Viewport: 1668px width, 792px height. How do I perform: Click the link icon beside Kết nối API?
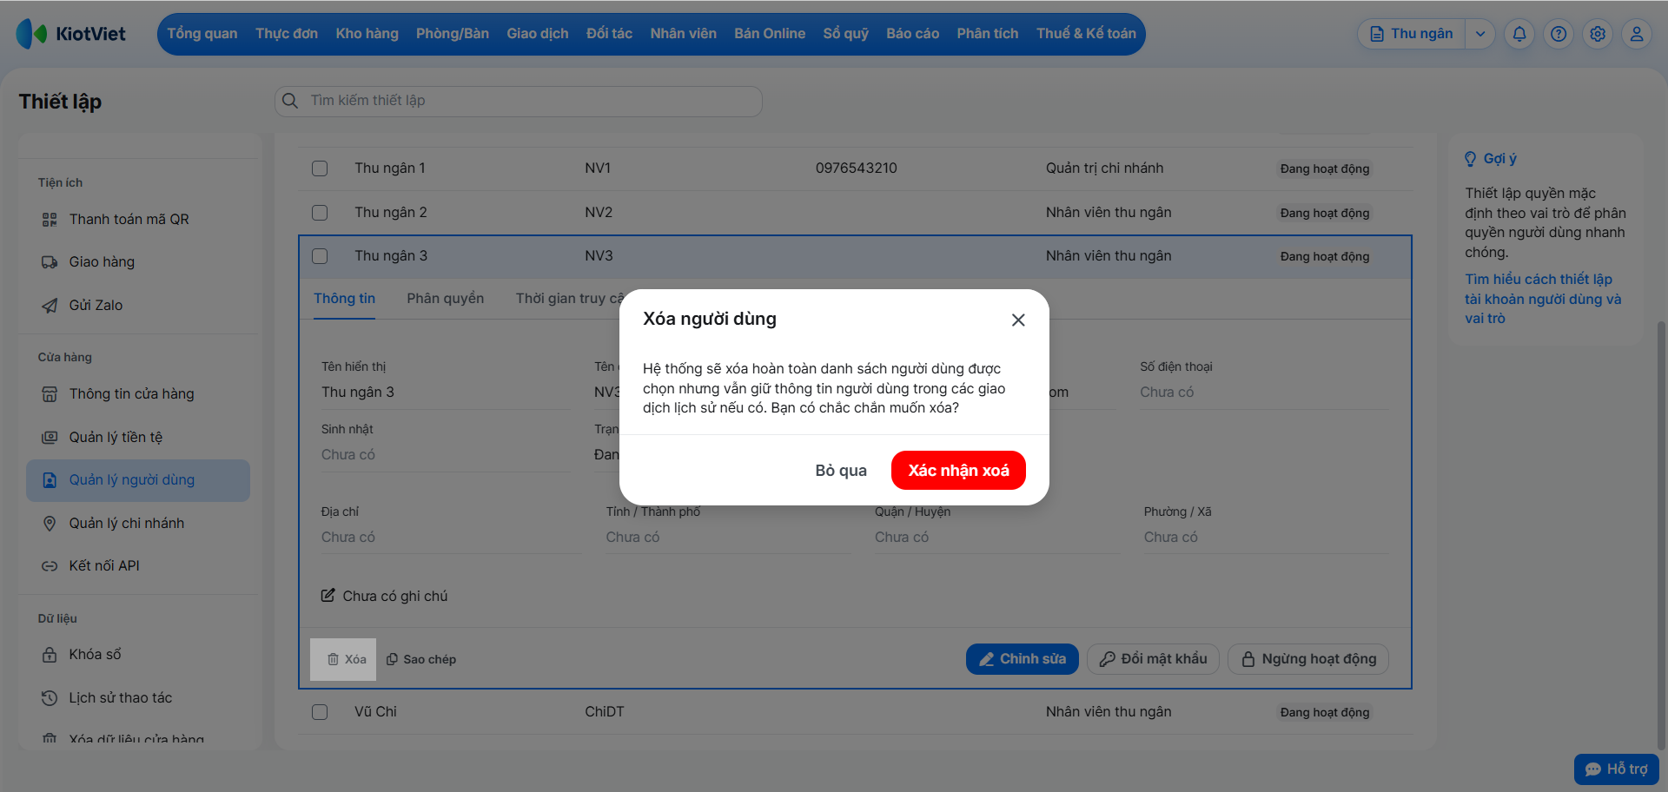50,566
